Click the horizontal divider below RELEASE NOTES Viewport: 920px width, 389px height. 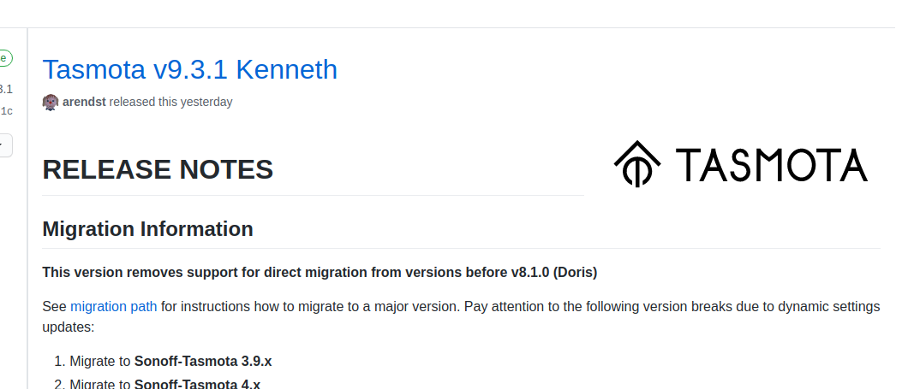(314, 195)
